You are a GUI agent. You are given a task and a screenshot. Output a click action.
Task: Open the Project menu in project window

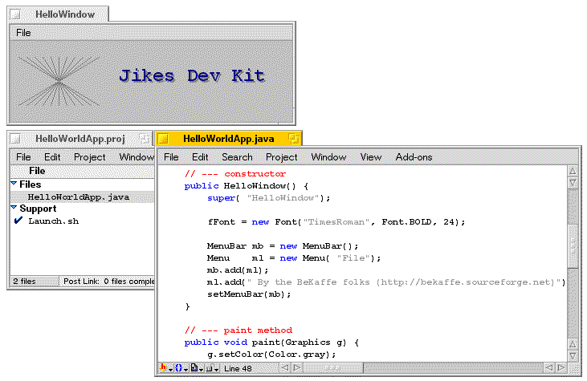pos(89,157)
